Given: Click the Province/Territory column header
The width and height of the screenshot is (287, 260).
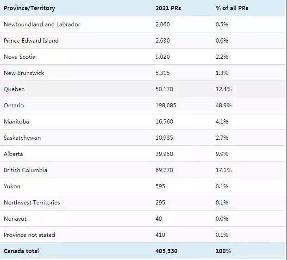Looking at the screenshot, I should [x=29, y=8].
